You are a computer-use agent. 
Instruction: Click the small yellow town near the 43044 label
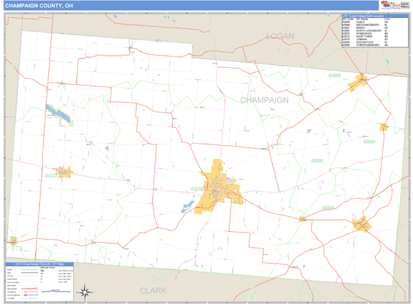302,219
